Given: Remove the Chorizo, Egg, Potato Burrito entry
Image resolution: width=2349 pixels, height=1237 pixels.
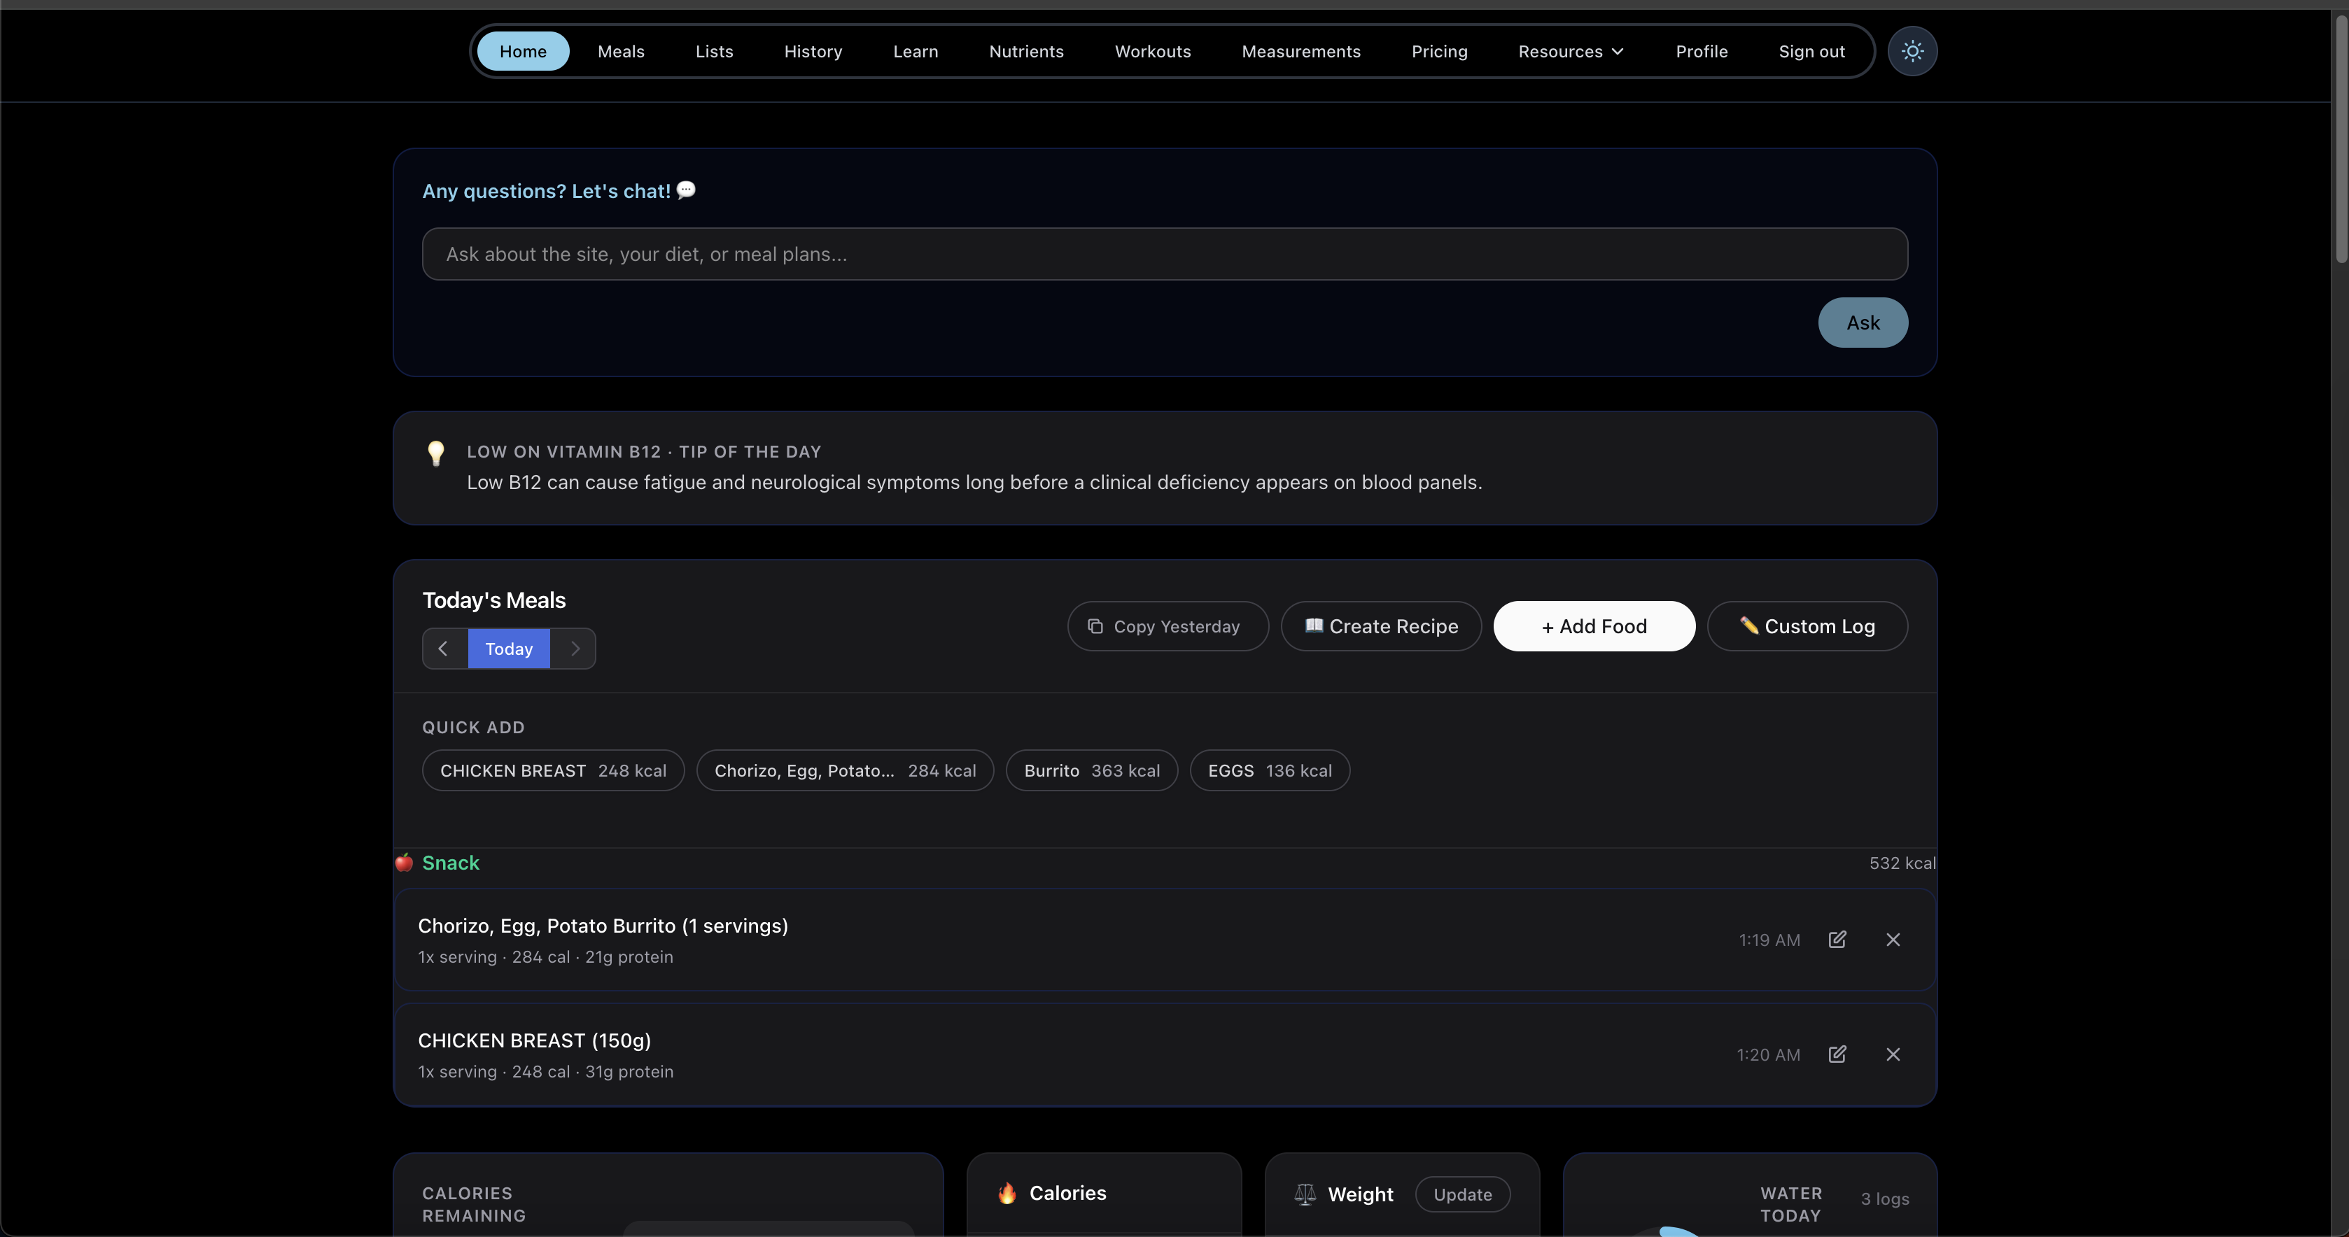Looking at the screenshot, I should (x=1893, y=940).
